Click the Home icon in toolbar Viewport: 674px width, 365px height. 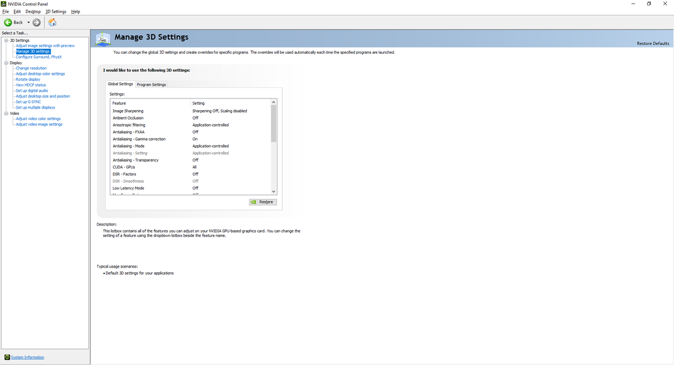tap(52, 22)
